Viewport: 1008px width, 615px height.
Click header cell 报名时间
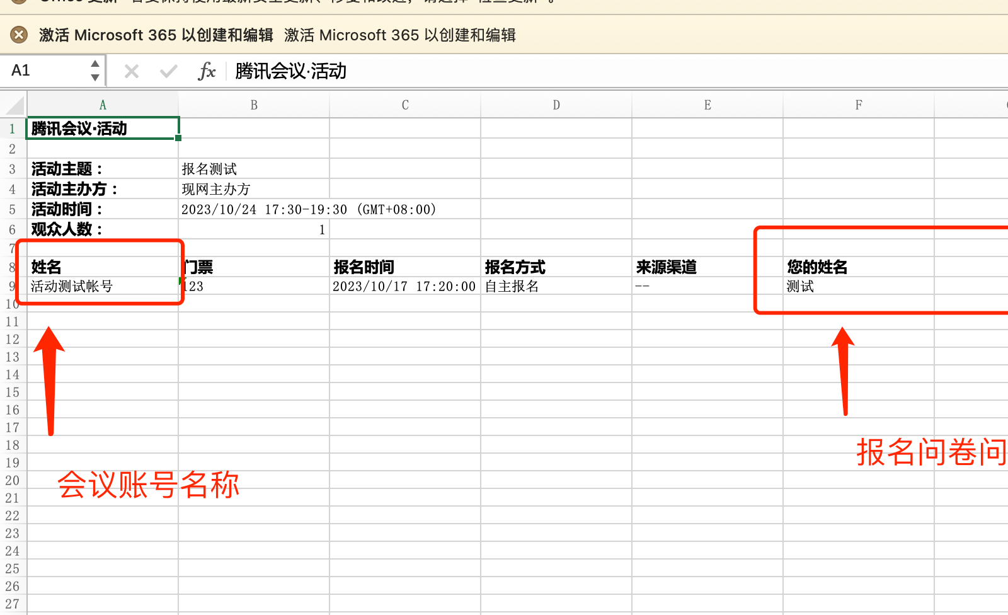tap(405, 267)
